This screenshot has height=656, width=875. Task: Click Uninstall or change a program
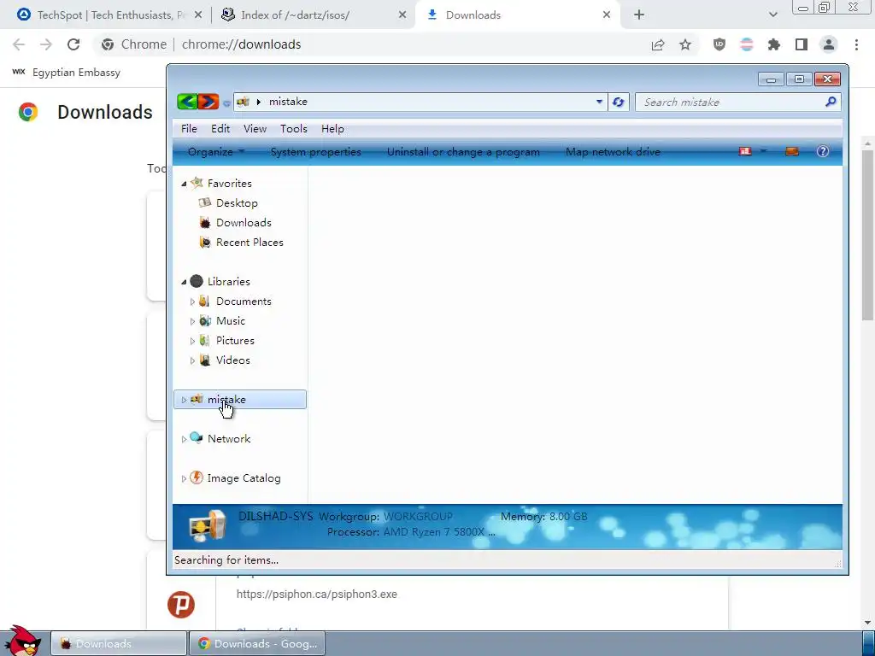[463, 152]
